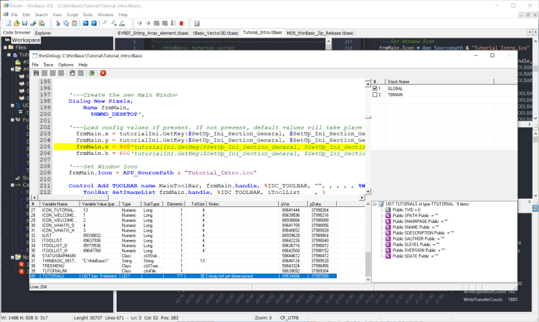Open the BYREF_Srting_Array_element.tbasic tab

point(154,33)
